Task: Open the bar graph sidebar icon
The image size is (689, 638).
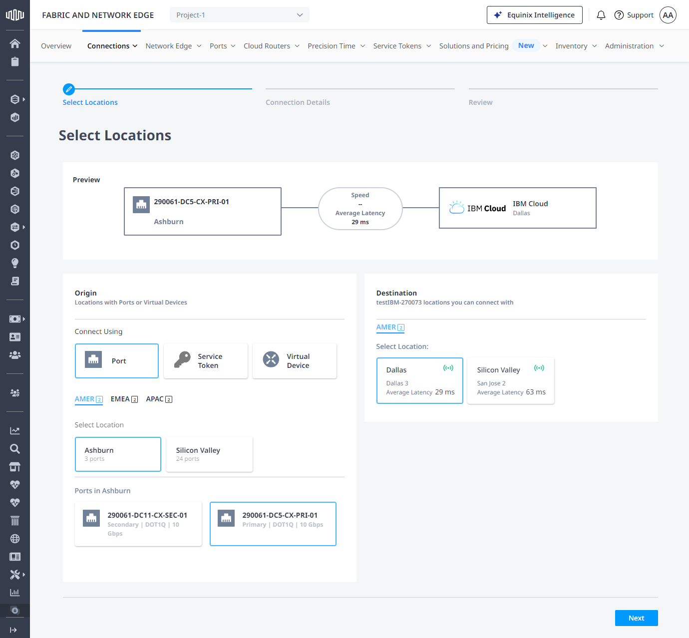Action: coord(15,593)
